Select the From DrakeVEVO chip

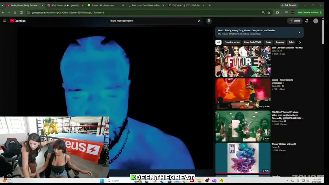(252, 42)
